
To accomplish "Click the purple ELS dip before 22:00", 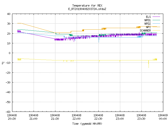I will [x=74, y=40].
